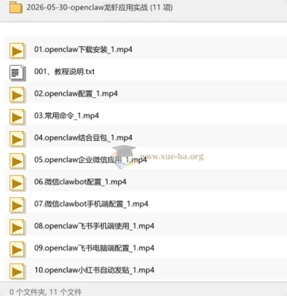
Task: Click status bar text 0 个文件夹, 11 个文件
Action: (45, 292)
